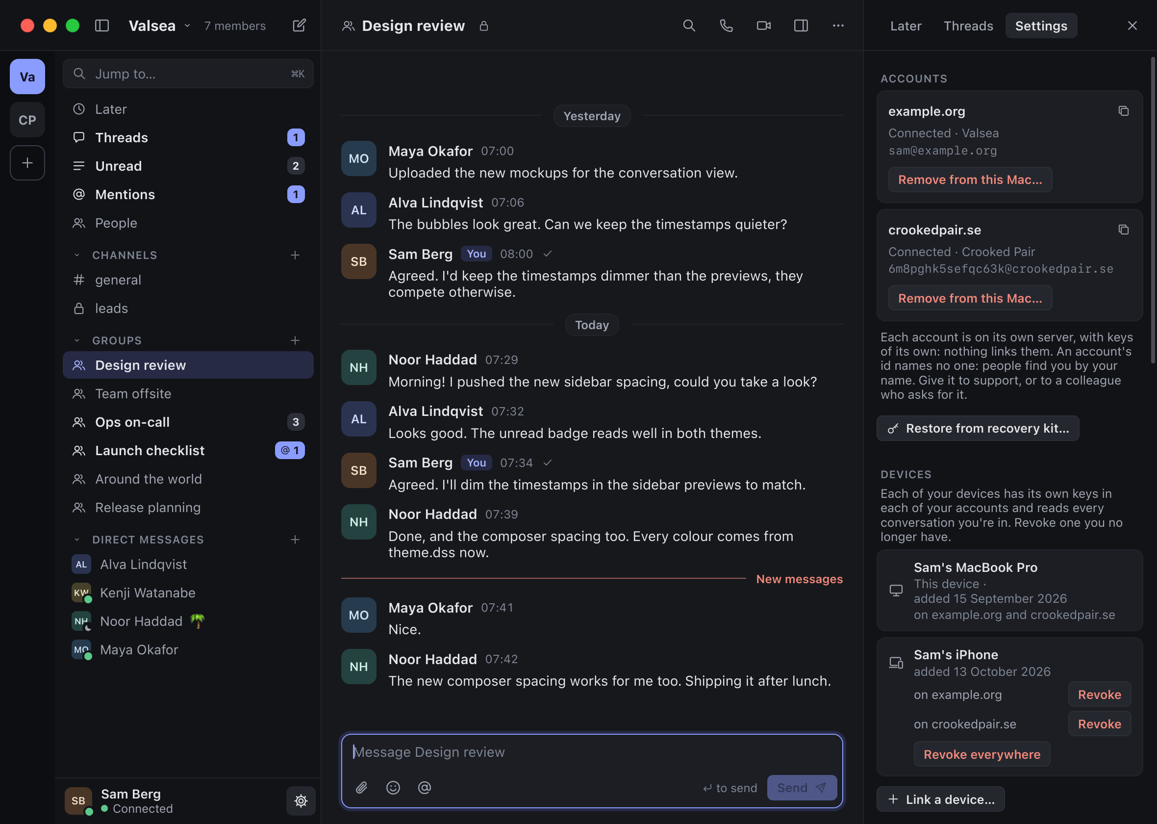Open the Valsea workspace dropdown chevron

[187, 26]
